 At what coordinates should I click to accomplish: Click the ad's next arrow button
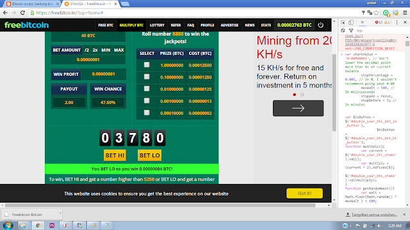[x=298, y=108]
